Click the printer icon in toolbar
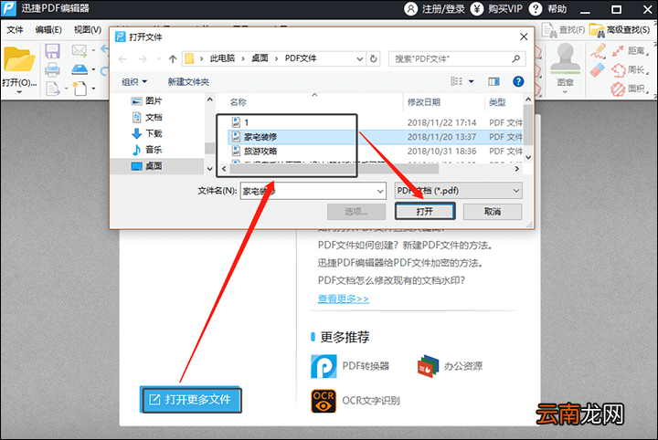The height and width of the screenshot is (440, 658). 52,69
